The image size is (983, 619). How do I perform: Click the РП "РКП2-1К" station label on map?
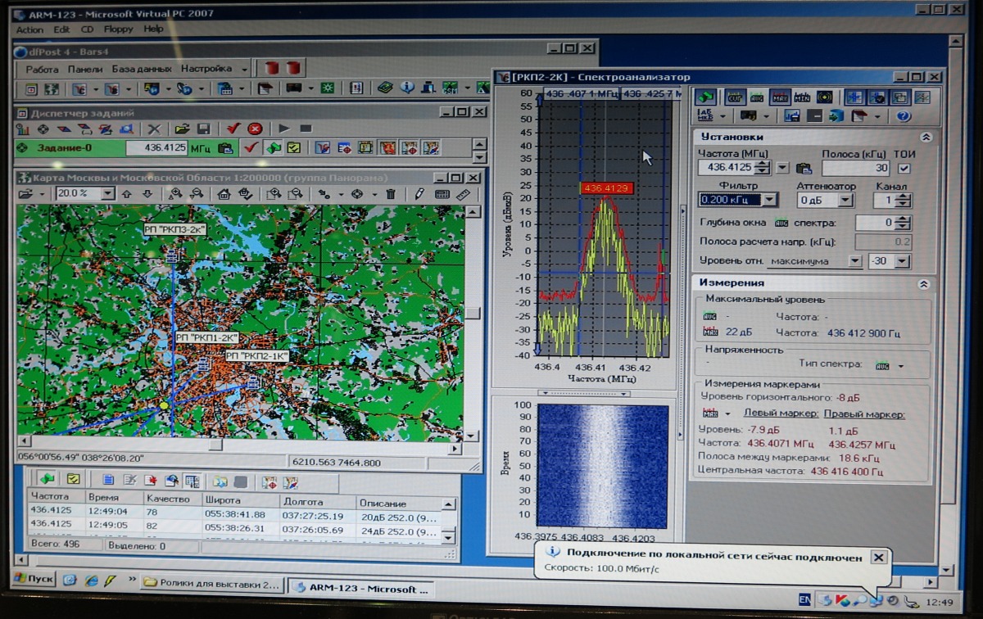pos(257,356)
